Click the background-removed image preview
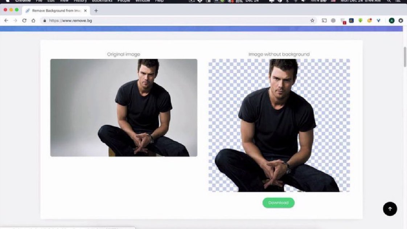407x229 pixels. 279,126
